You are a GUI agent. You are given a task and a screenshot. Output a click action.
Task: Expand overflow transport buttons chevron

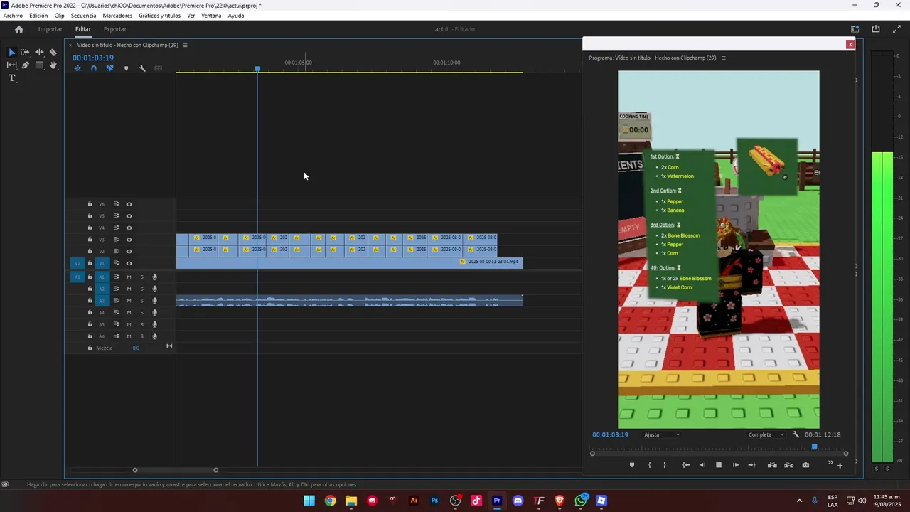830,463
